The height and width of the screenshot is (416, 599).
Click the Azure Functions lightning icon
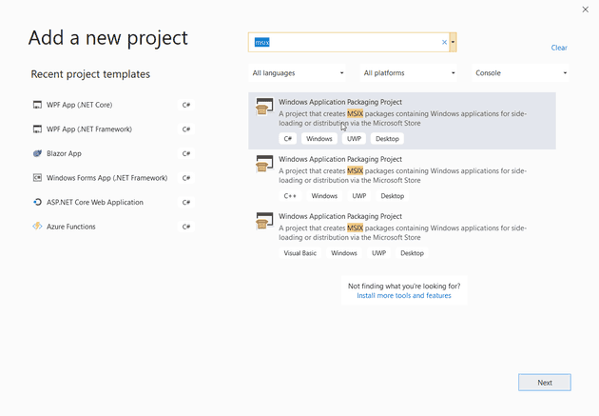[37, 227]
